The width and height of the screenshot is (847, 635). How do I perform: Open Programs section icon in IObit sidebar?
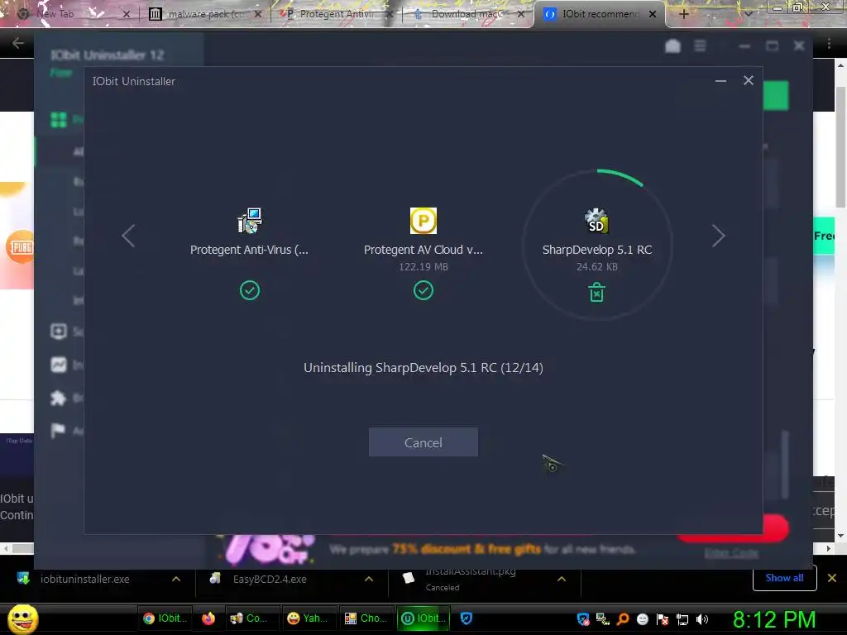pyautogui.click(x=59, y=119)
